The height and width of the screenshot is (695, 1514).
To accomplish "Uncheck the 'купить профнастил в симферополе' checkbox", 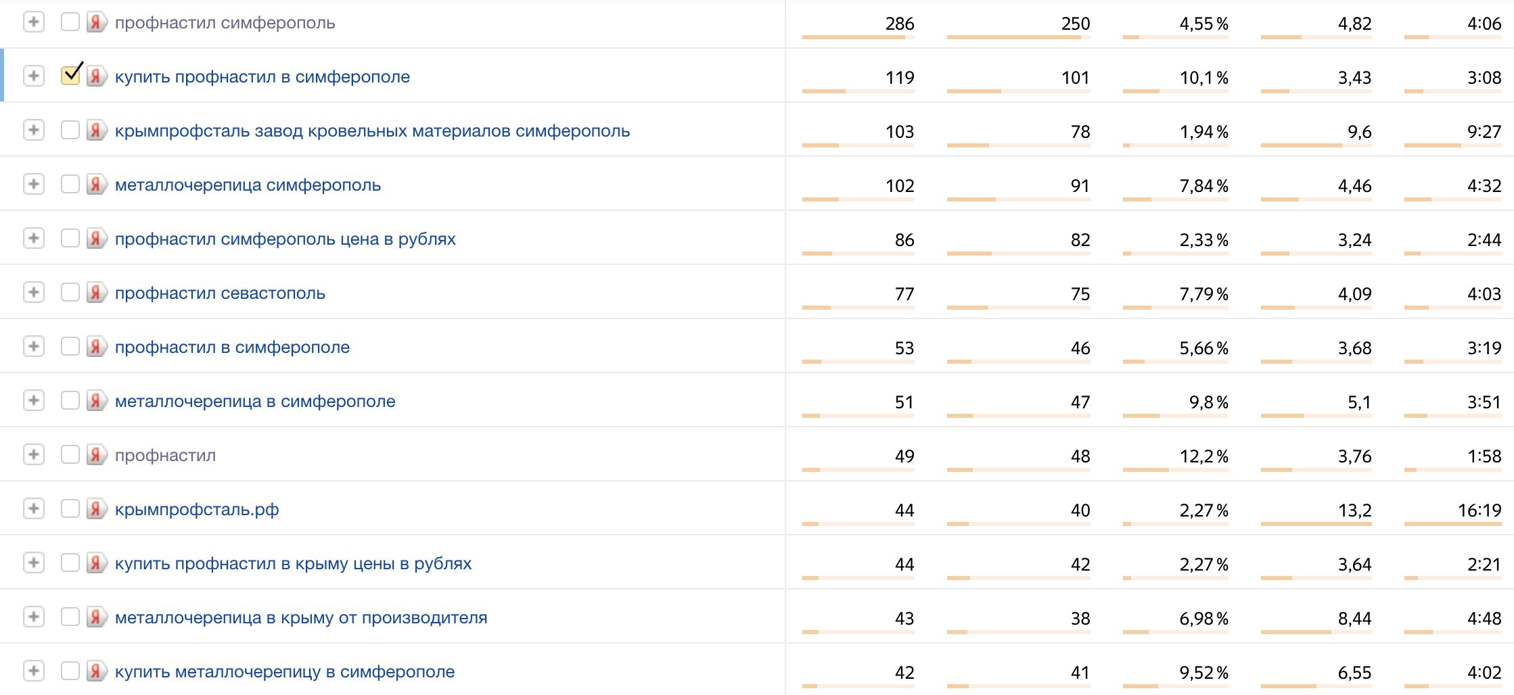I will (x=70, y=76).
